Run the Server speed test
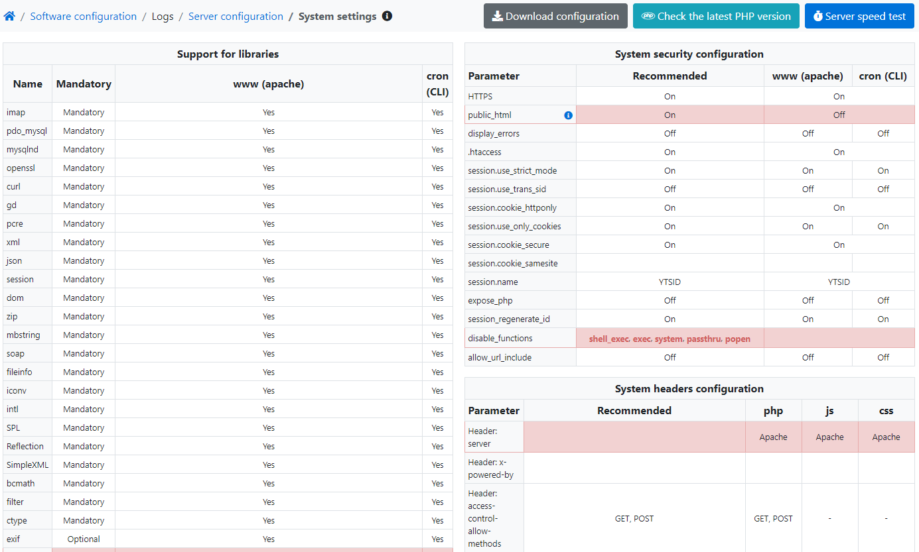This screenshot has height=552, width=919. [x=859, y=16]
